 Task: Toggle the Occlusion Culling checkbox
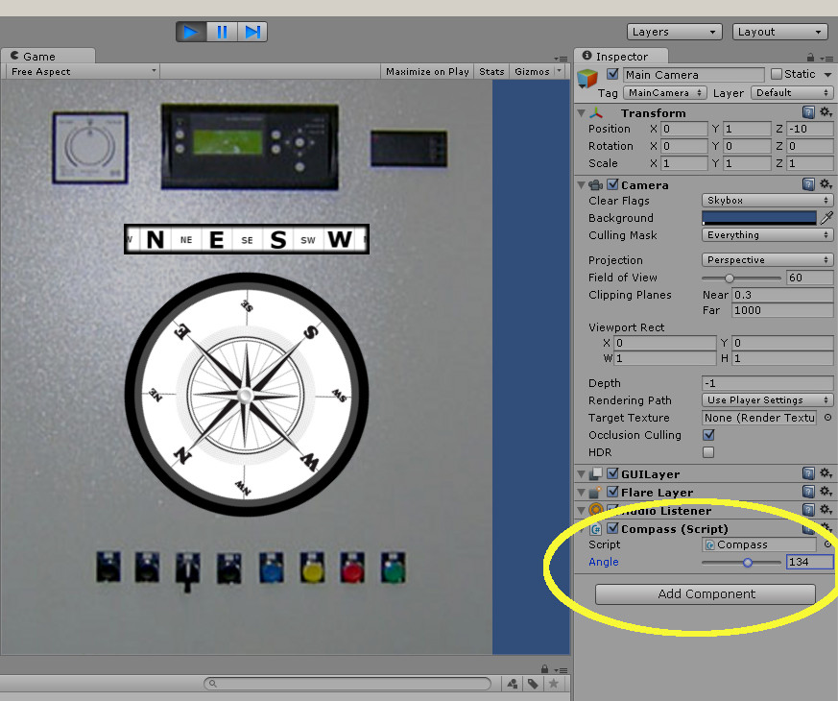pyautogui.click(x=707, y=435)
